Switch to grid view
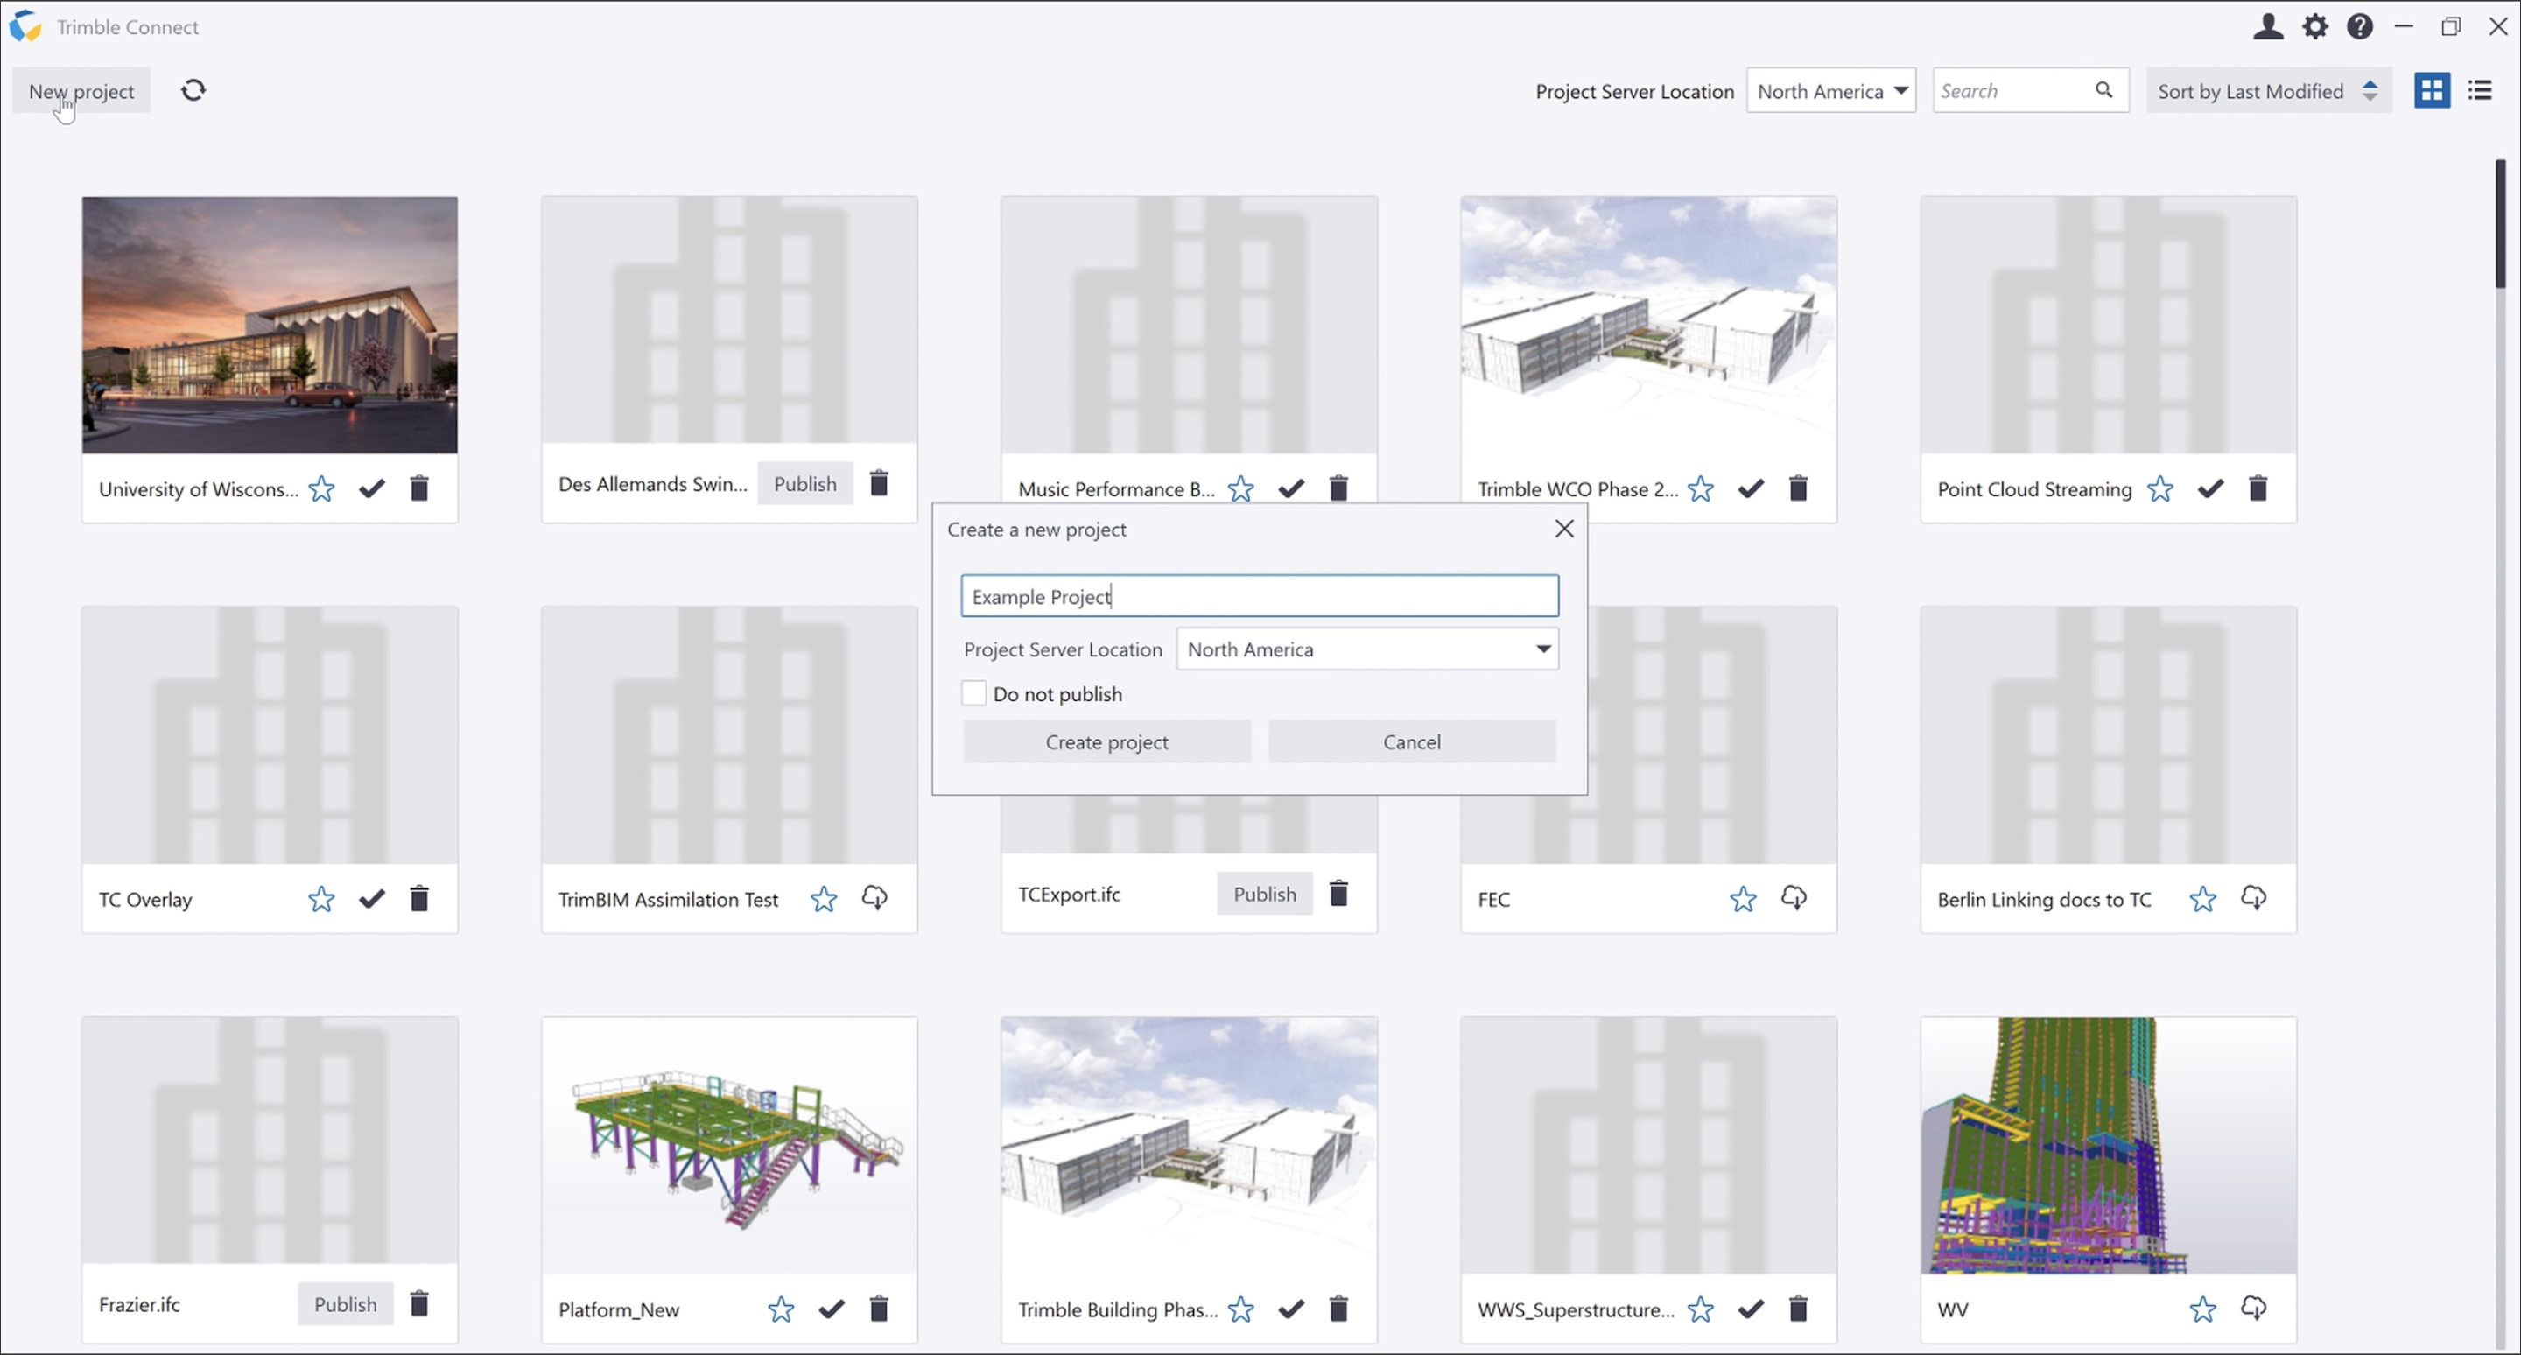This screenshot has height=1355, width=2521. (x=2432, y=90)
